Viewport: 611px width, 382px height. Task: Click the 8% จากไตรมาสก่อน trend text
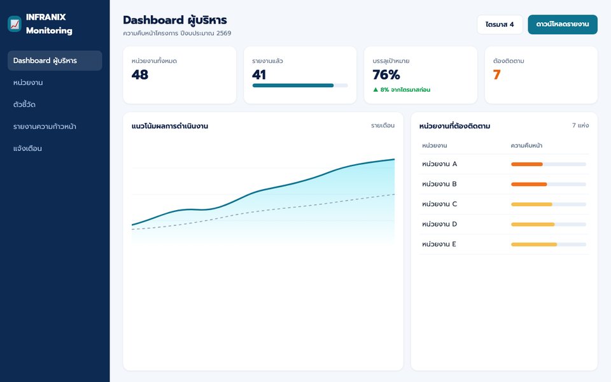(x=402, y=90)
